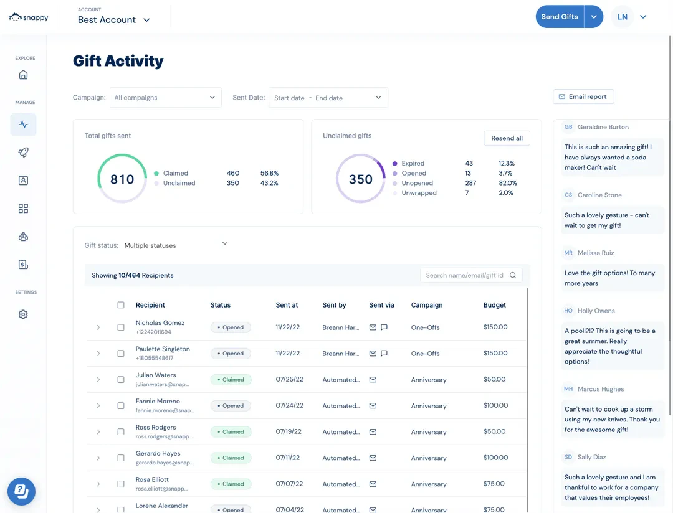
Task: Toggle the select-all checkbox in table header
Action: click(x=121, y=305)
